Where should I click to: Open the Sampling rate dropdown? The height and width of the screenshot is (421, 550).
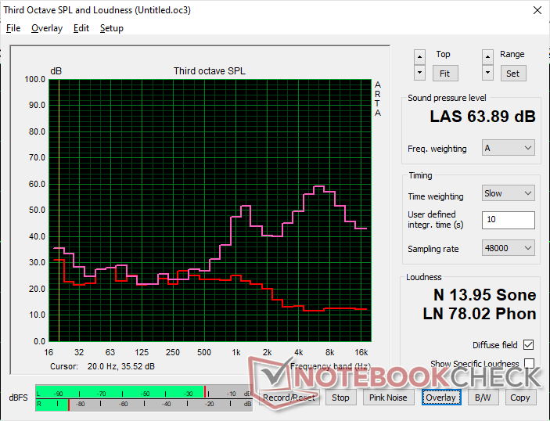pyautogui.click(x=509, y=248)
